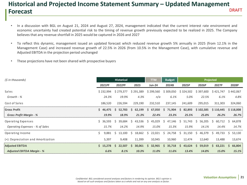Click the Jun-24 column heading
The width and height of the screenshot is (247, 185).
(153, 85)
